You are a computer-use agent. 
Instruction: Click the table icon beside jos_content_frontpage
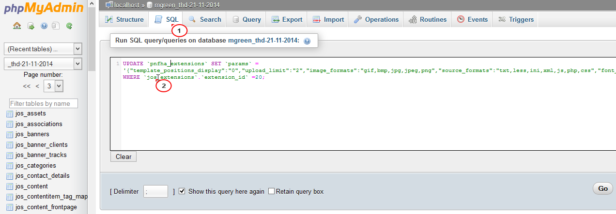pyautogui.click(x=10, y=207)
